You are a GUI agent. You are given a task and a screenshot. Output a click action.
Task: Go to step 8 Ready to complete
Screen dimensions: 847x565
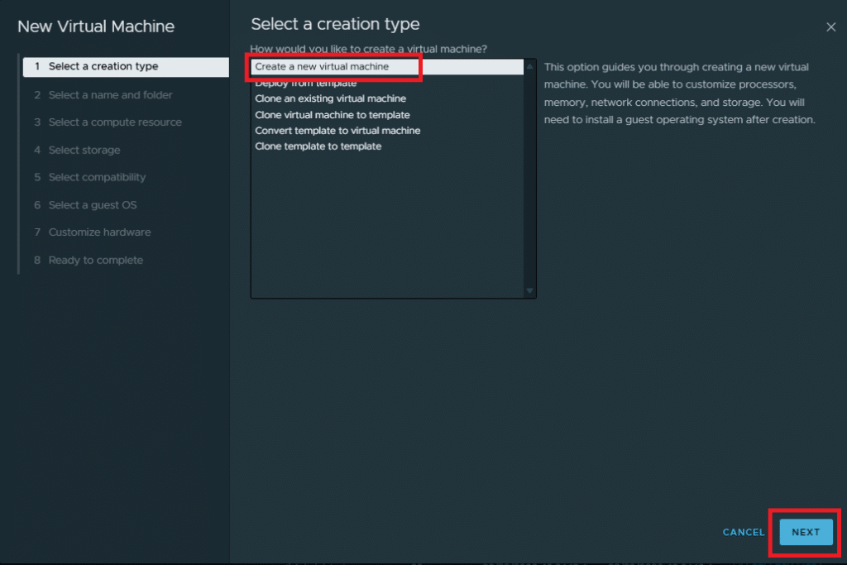[x=96, y=260]
